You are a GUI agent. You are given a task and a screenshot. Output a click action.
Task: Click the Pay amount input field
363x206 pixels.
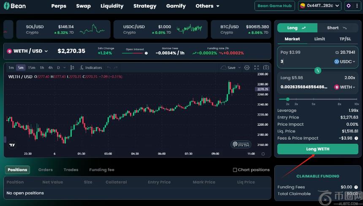[304, 61]
